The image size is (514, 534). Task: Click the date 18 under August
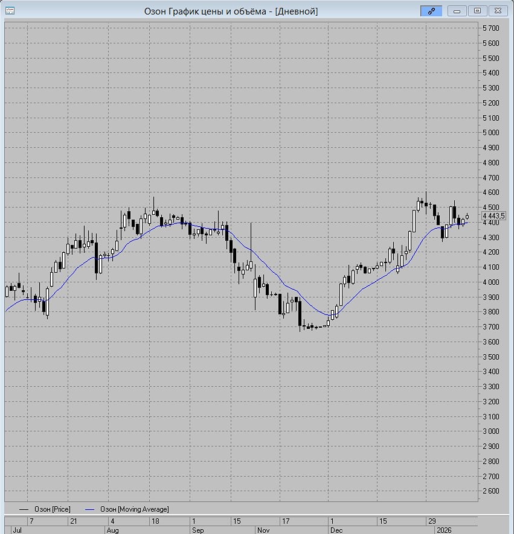155,521
